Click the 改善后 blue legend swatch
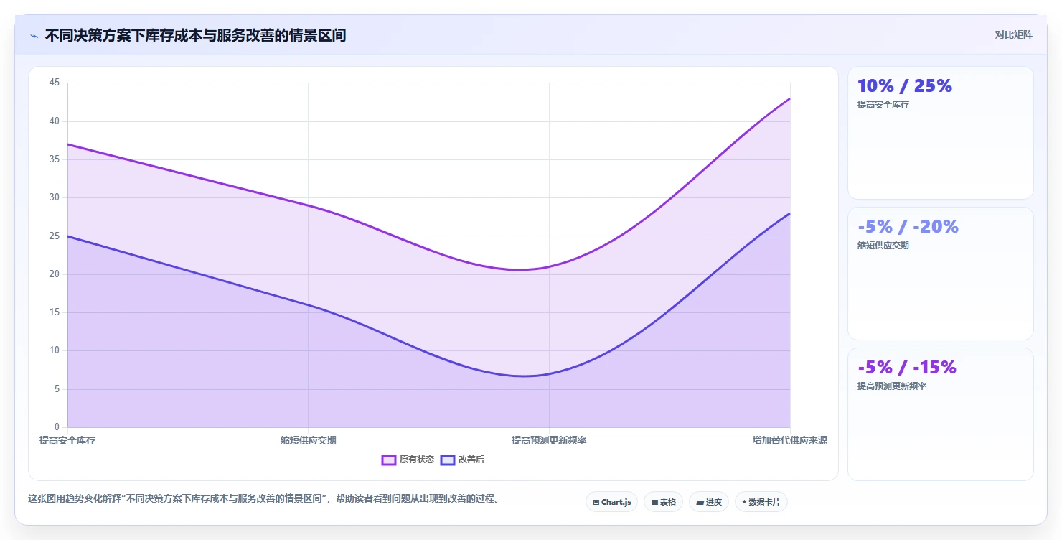This screenshot has width=1062, height=540. click(448, 460)
